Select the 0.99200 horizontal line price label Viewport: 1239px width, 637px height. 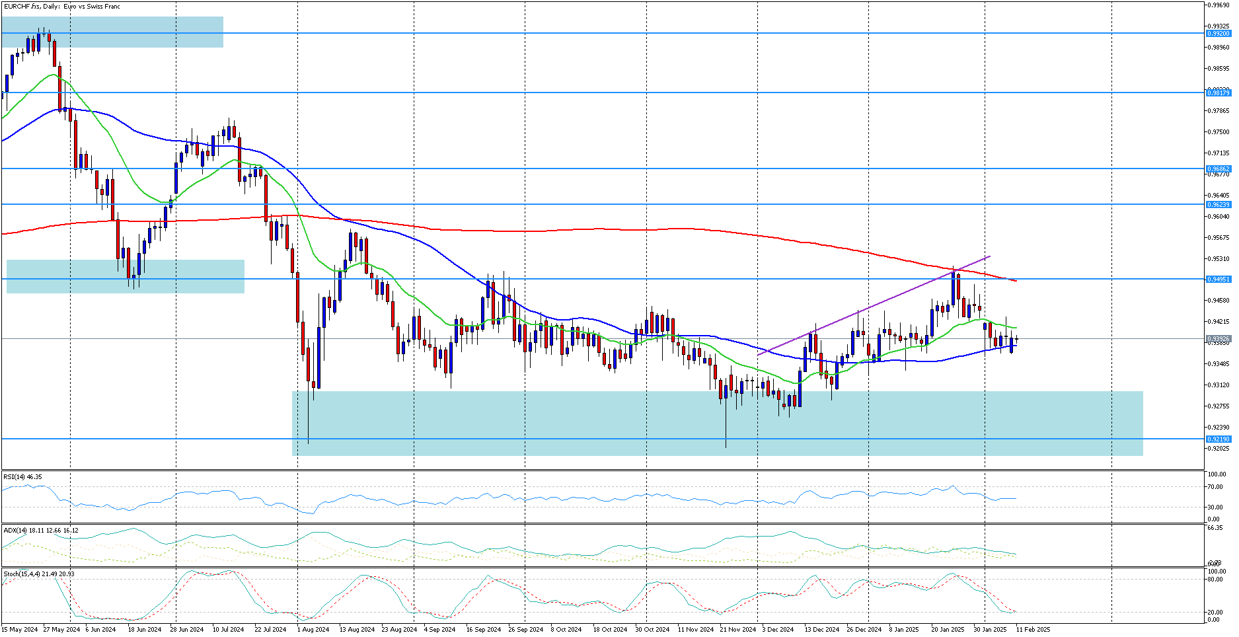[1218, 33]
